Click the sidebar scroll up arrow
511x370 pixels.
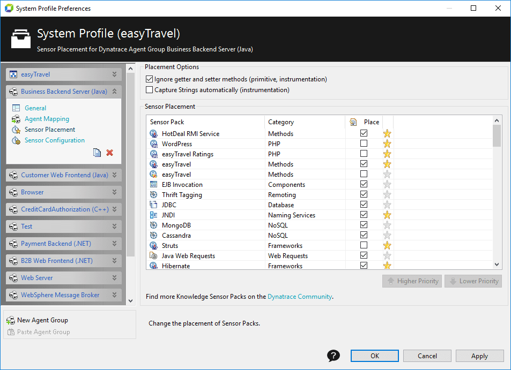(x=130, y=69)
